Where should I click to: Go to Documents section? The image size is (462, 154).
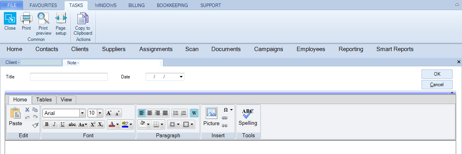[x=226, y=49]
